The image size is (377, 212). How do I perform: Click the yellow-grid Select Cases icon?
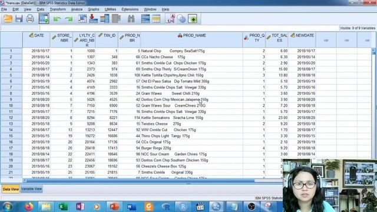[156, 18]
